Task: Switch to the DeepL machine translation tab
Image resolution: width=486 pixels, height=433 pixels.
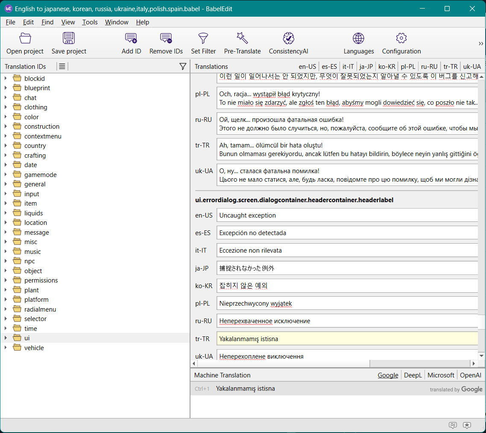Action: click(413, 375)
